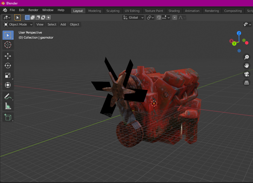253x183 pixels.
Task: Open Global transform orientation dropdown
Action: click(133, 17)
